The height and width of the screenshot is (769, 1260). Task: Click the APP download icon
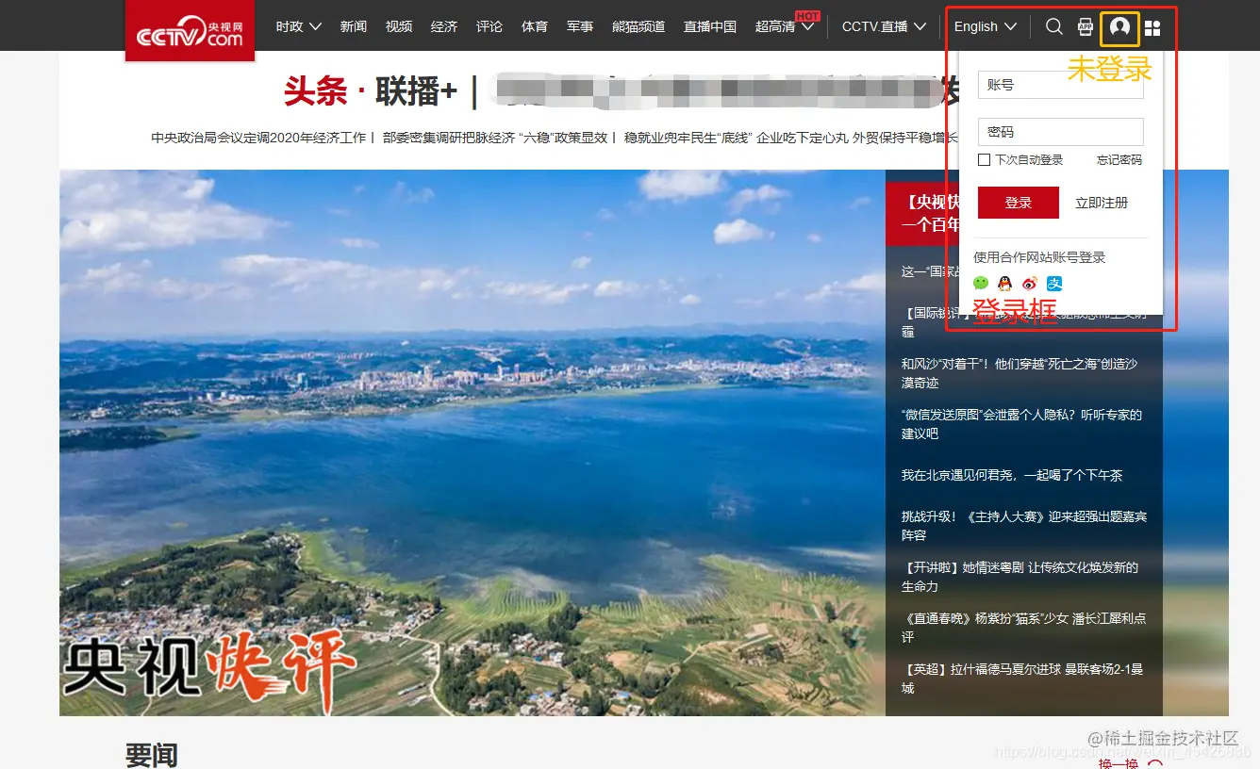(x=1085, y=26)
